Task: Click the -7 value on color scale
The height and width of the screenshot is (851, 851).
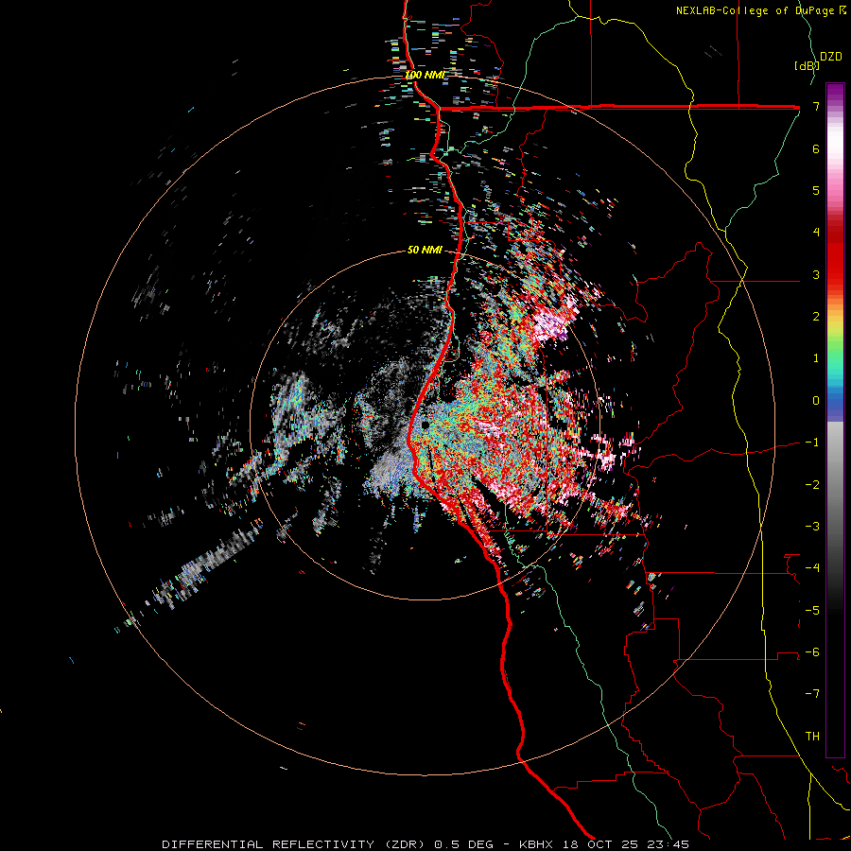Action: coord(812,694)
